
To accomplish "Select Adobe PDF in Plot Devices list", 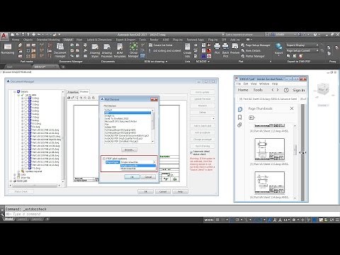I will click(x=110, y=127).
